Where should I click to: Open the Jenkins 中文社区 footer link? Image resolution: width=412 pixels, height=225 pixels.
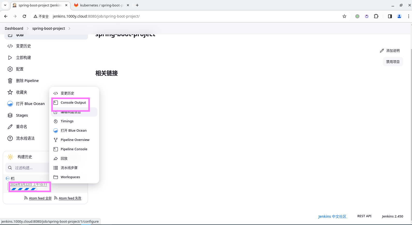pos(332,216)
